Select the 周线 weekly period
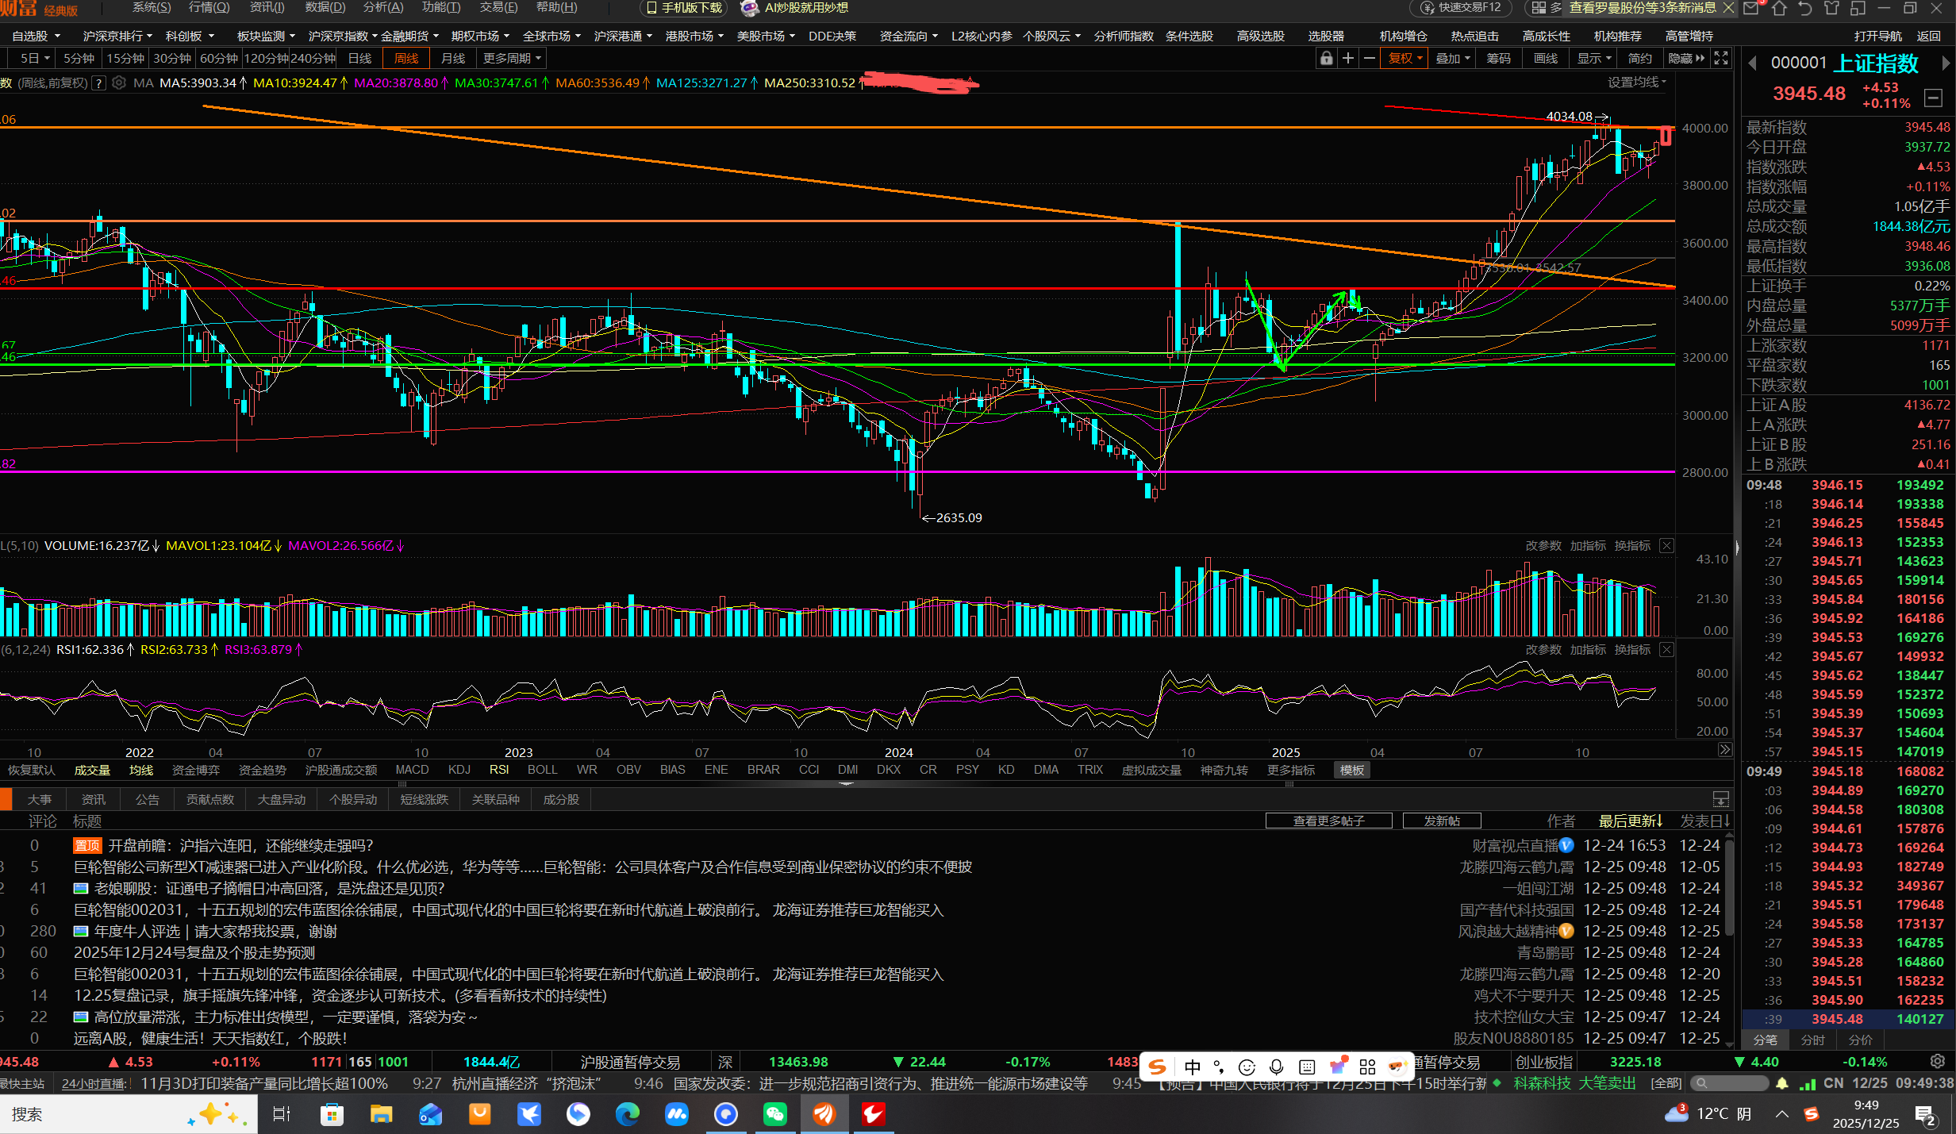 tap(405, 59)
